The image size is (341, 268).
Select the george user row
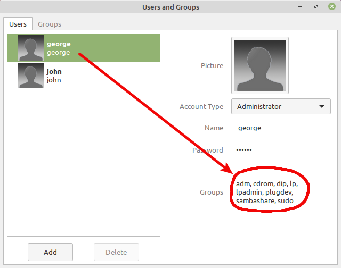(x=84, y=48)
